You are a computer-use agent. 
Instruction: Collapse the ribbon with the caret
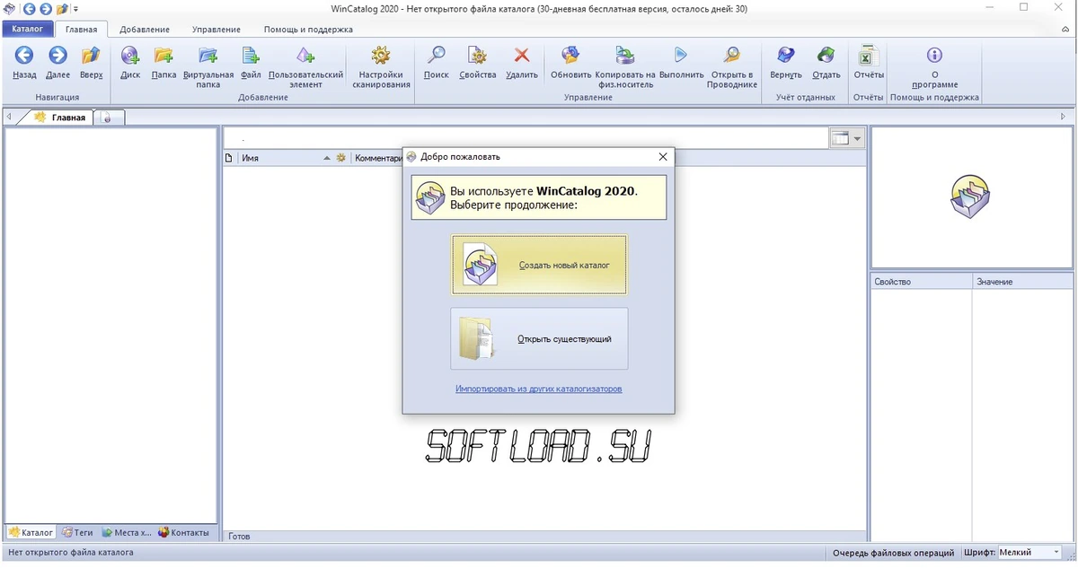1065,30
